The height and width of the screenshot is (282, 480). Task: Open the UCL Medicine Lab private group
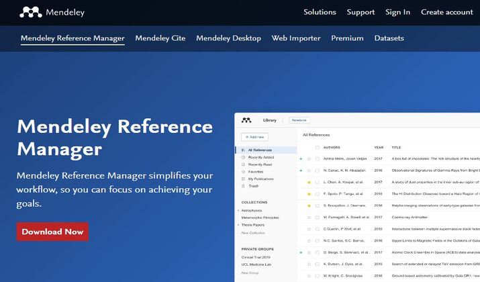coord(256,265)
